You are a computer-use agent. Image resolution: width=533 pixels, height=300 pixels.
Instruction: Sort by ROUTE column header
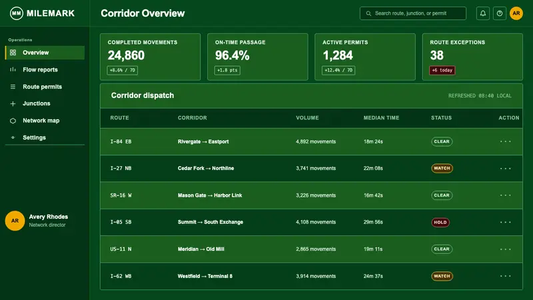[x=120, y=118]
